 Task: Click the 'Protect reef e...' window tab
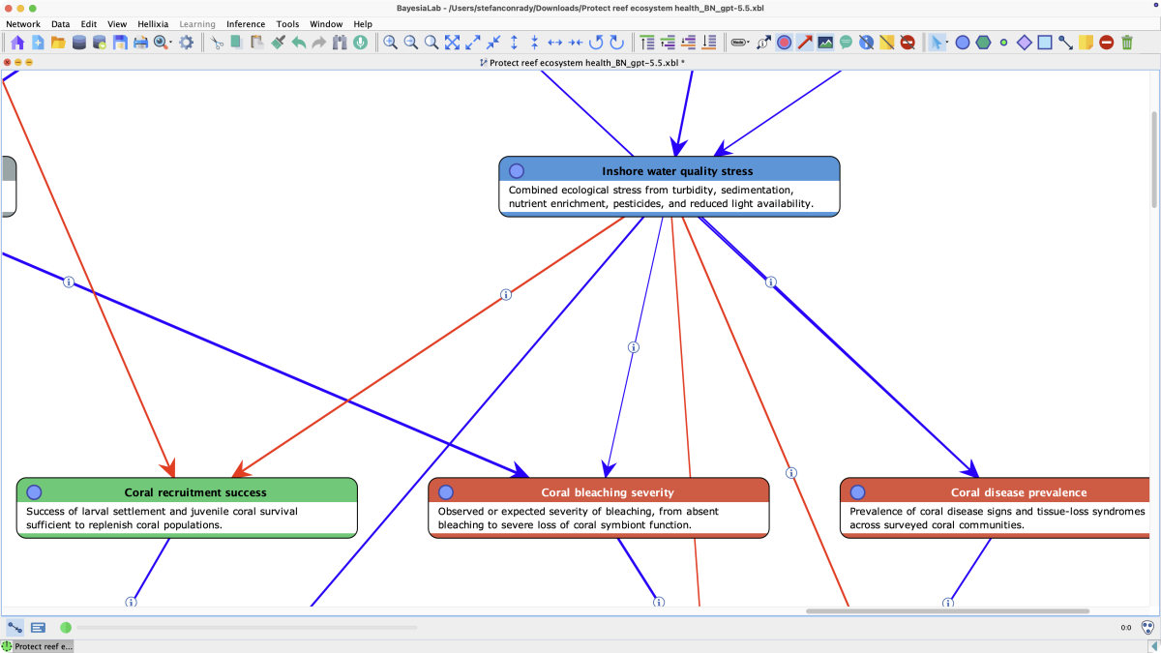pyautogui.click(x=38, y=646)
